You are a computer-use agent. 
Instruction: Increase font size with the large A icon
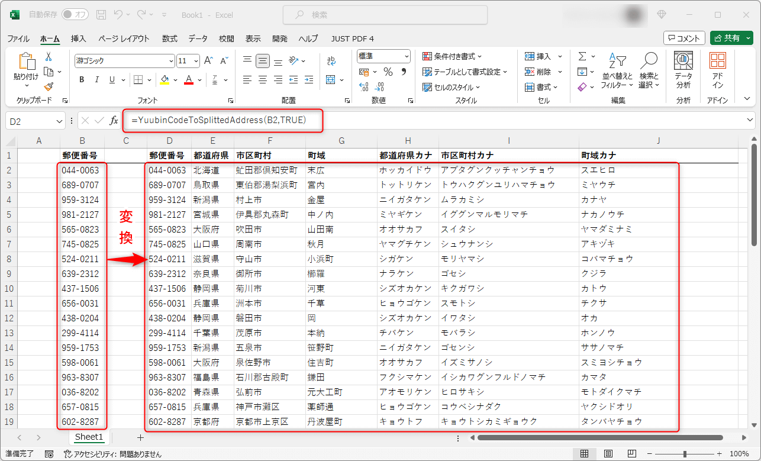tap(208, 60)
